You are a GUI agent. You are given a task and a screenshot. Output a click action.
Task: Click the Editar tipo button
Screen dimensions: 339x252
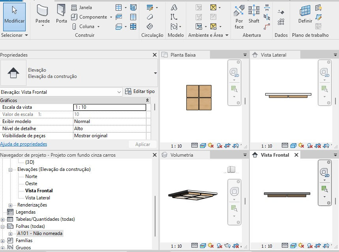pyautogui.click(x=140, y=91)
